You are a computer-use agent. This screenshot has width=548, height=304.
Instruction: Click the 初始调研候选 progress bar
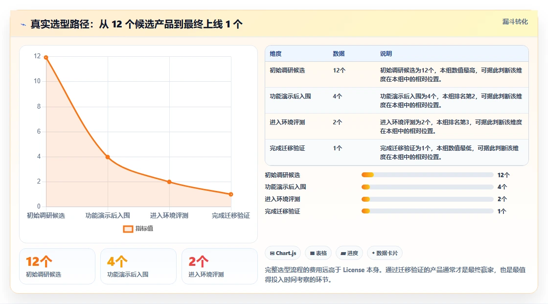(427, 175)
